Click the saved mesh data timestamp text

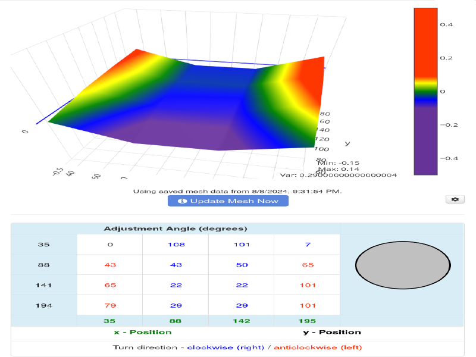(237, 191)
